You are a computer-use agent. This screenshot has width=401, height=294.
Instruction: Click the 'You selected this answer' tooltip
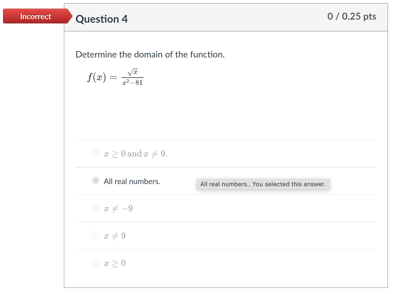point(263,184)
